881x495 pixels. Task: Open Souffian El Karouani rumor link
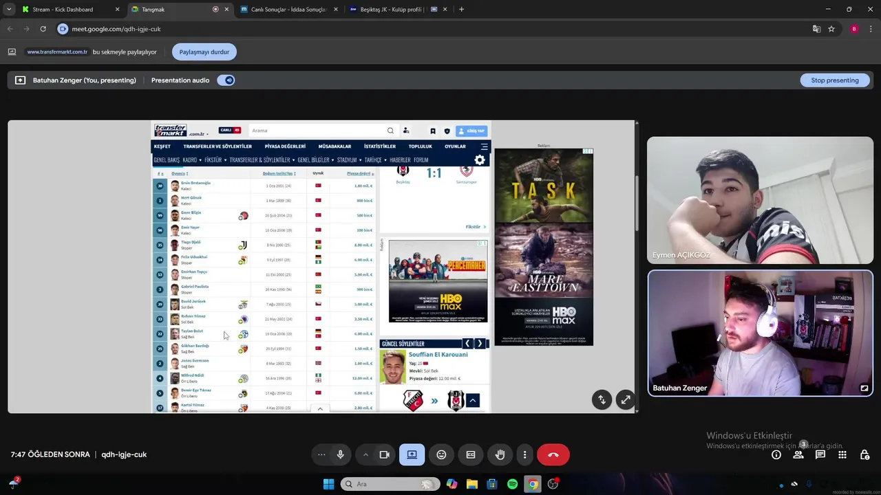coord(438,355)
